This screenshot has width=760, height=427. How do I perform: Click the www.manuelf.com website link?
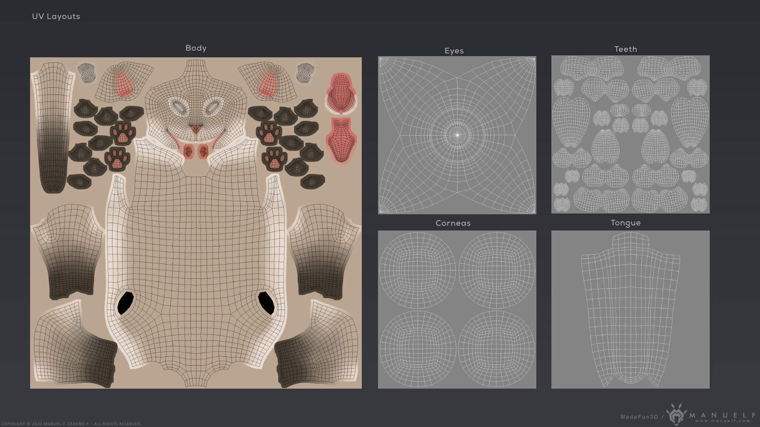(723, 421)
